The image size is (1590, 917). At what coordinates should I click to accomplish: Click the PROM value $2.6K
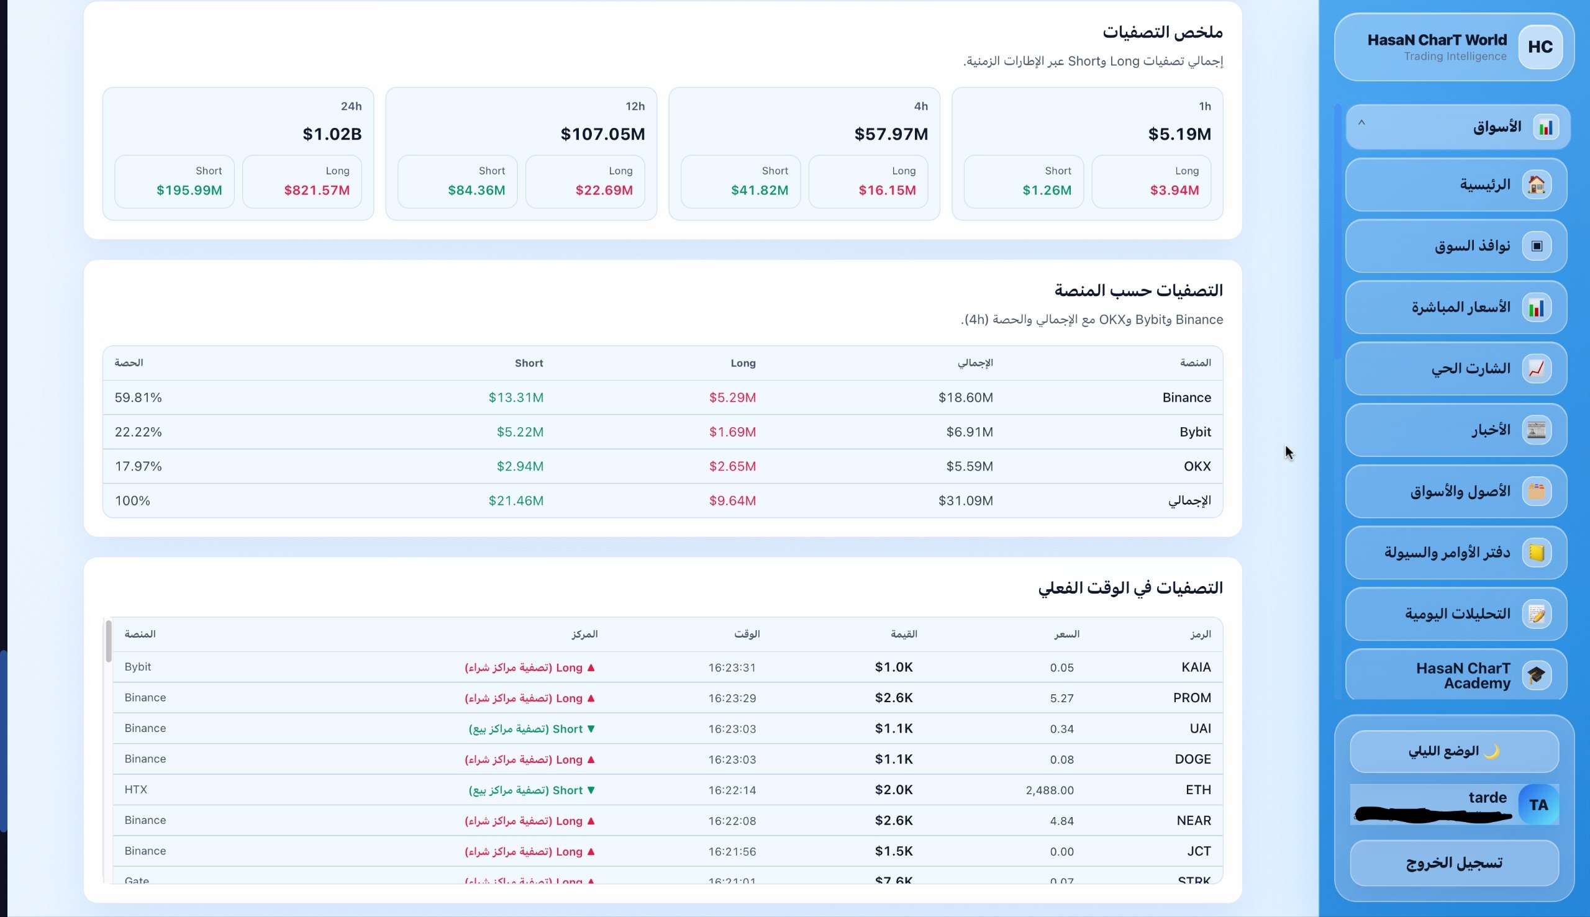pos(893,698)
